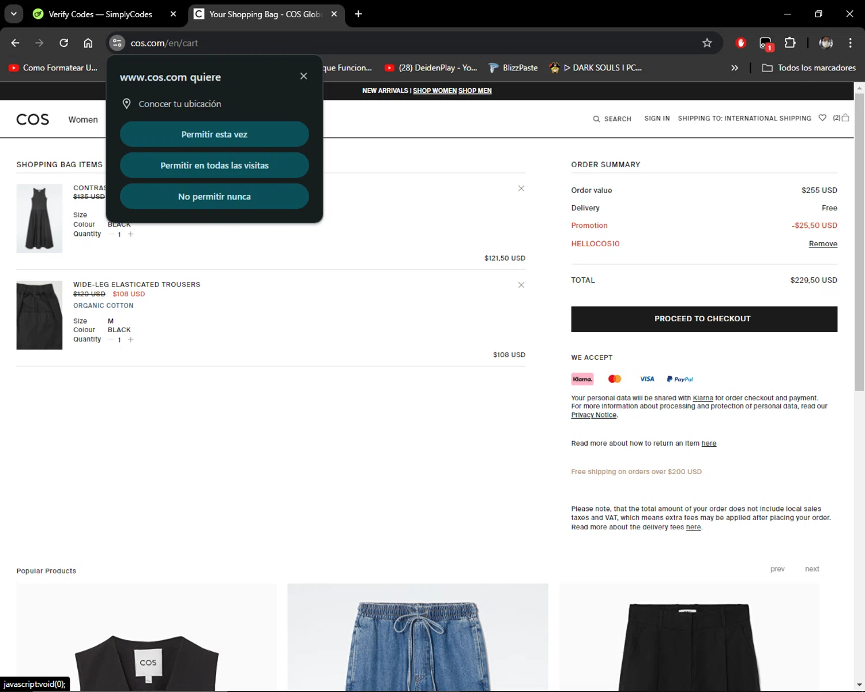
Task: Open Todos los marcadores folder
Action: pyautogui.click(x=808, y=67)
